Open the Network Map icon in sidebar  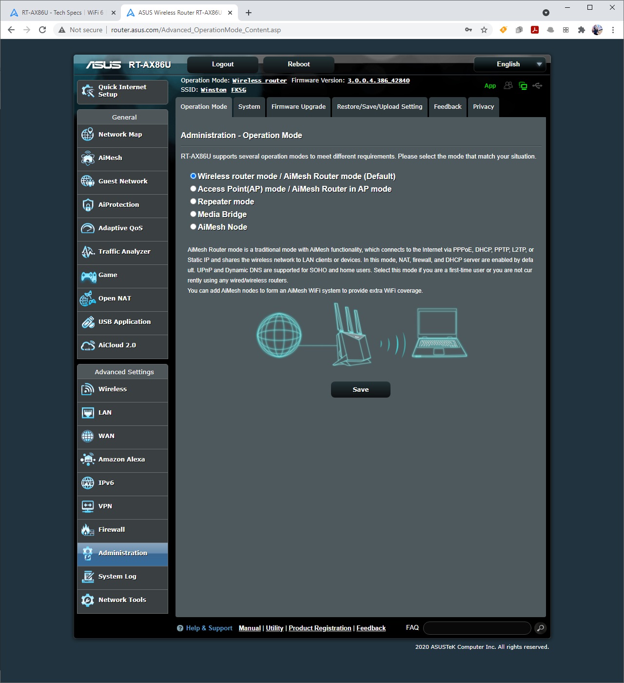88,135
